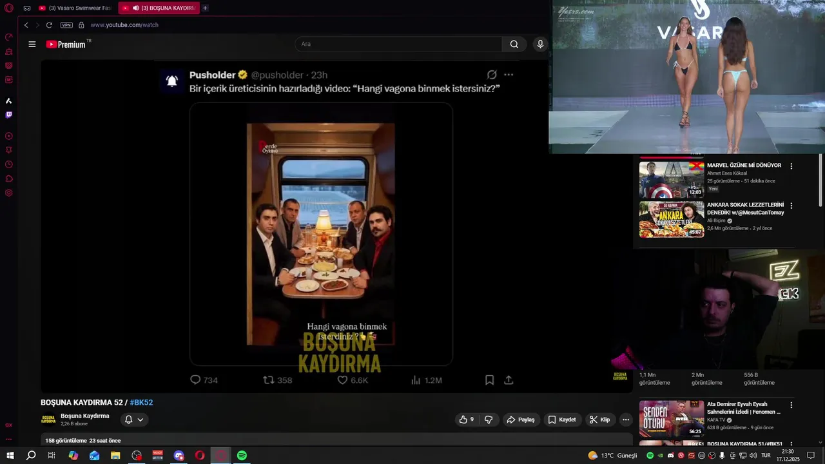825x464 pixels.
Task: Open Copilot from the taskbar
Action: (73, 456)
